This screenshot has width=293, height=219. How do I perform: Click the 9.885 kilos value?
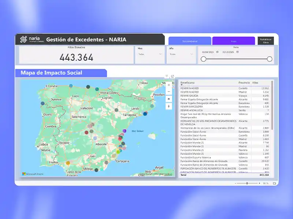[266, 99]
